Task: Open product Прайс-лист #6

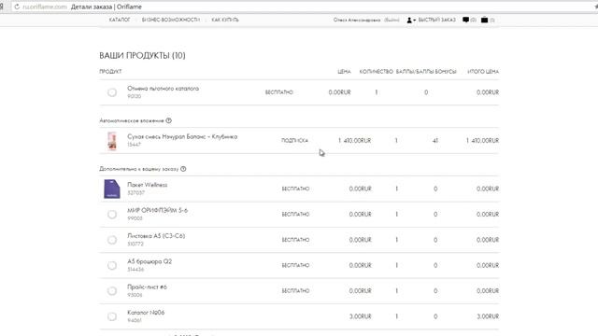Action: (148, 287)
